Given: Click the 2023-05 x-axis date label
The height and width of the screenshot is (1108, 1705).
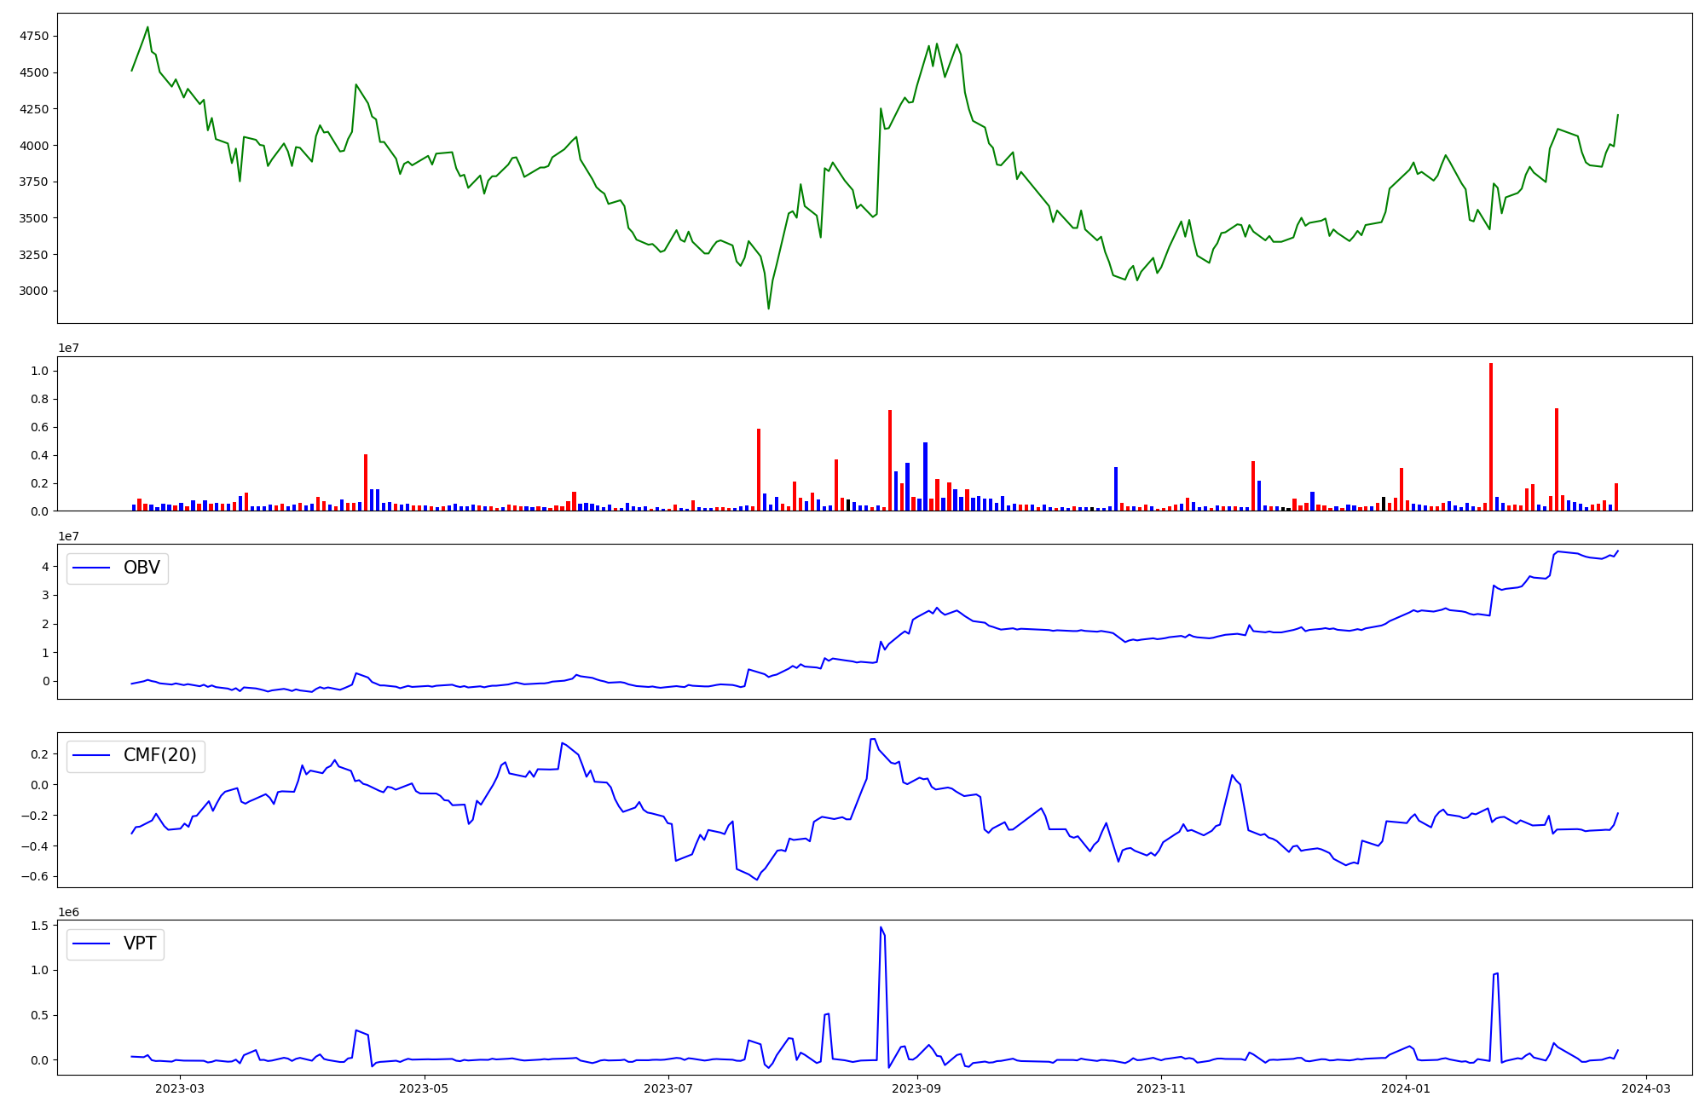Looking at the screenshot, I should pyautogui.click(x=424, y=1088).
